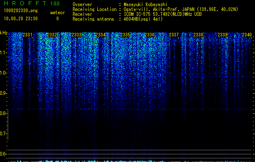Click the 2335 time marker
The image size is (255, 162).
click(x=125, y=35)
